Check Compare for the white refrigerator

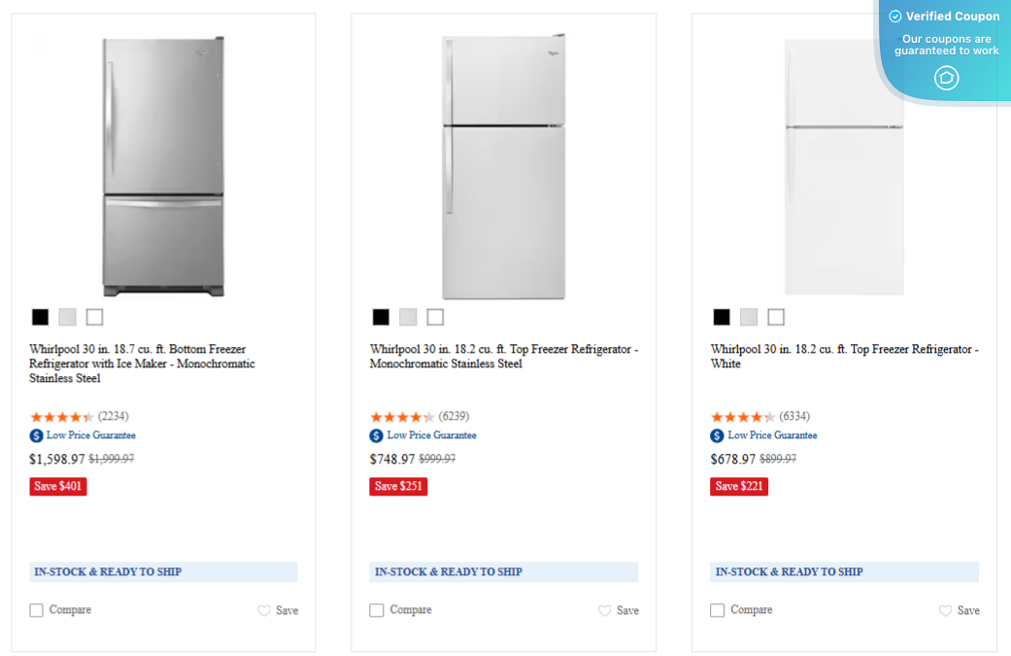point(717,609)
